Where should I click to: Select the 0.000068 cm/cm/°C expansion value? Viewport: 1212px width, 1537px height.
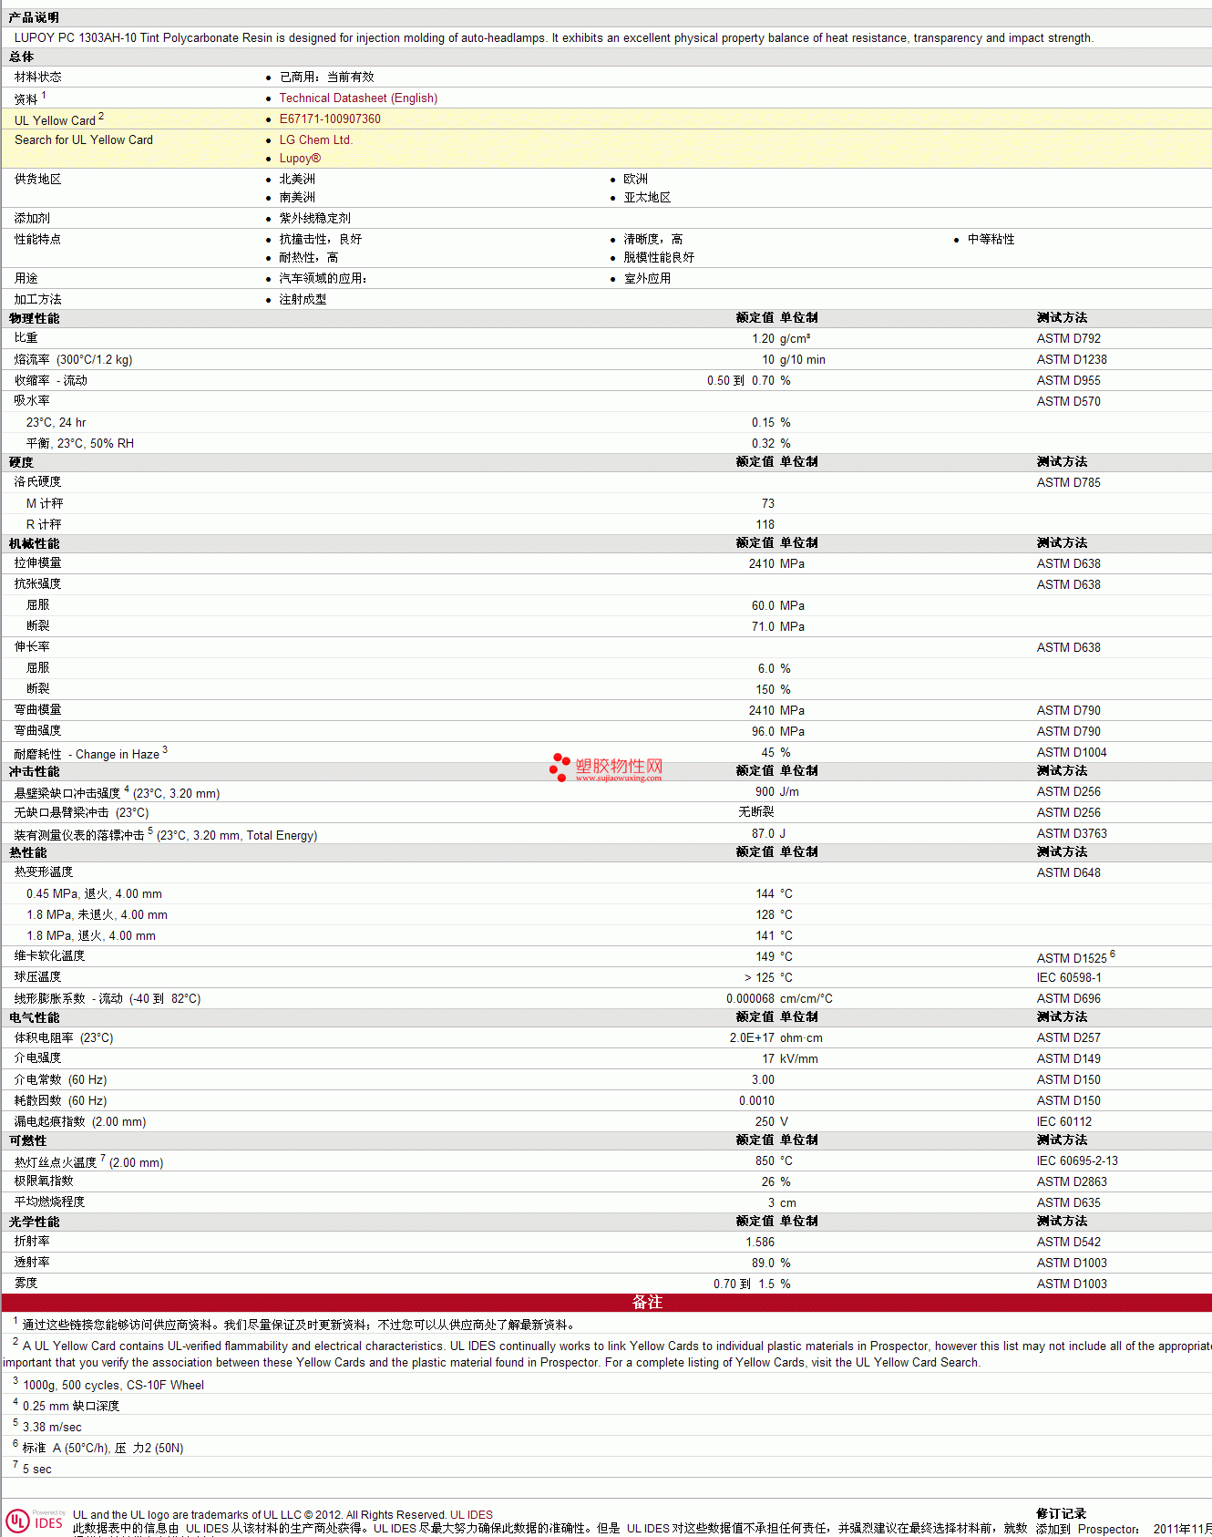point(779,998)
